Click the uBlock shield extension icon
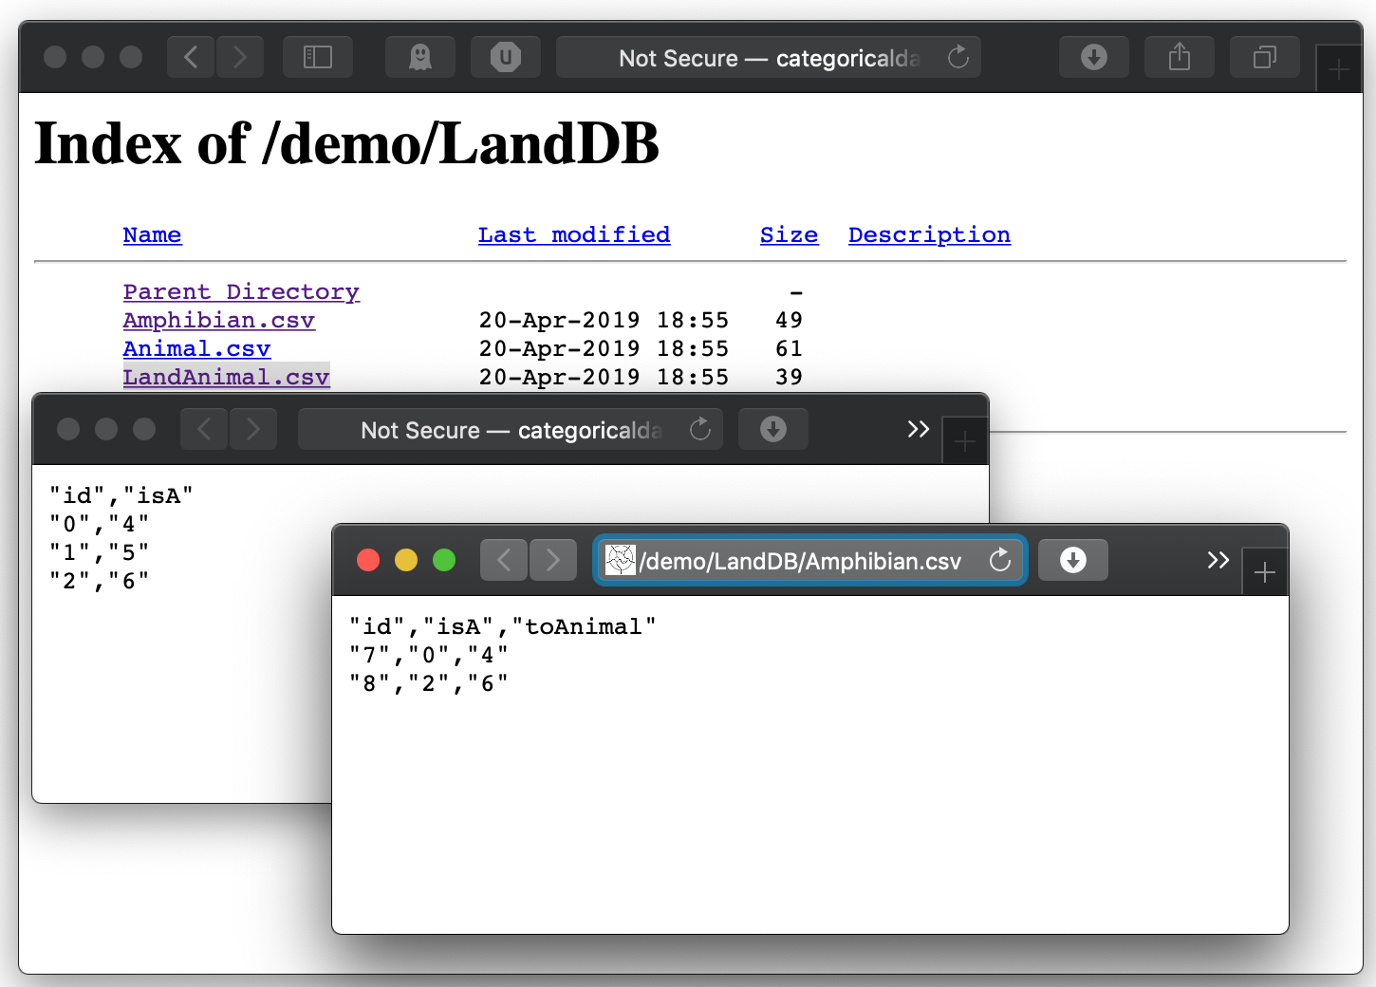The image size is (1376, 987). coord(505,58)
